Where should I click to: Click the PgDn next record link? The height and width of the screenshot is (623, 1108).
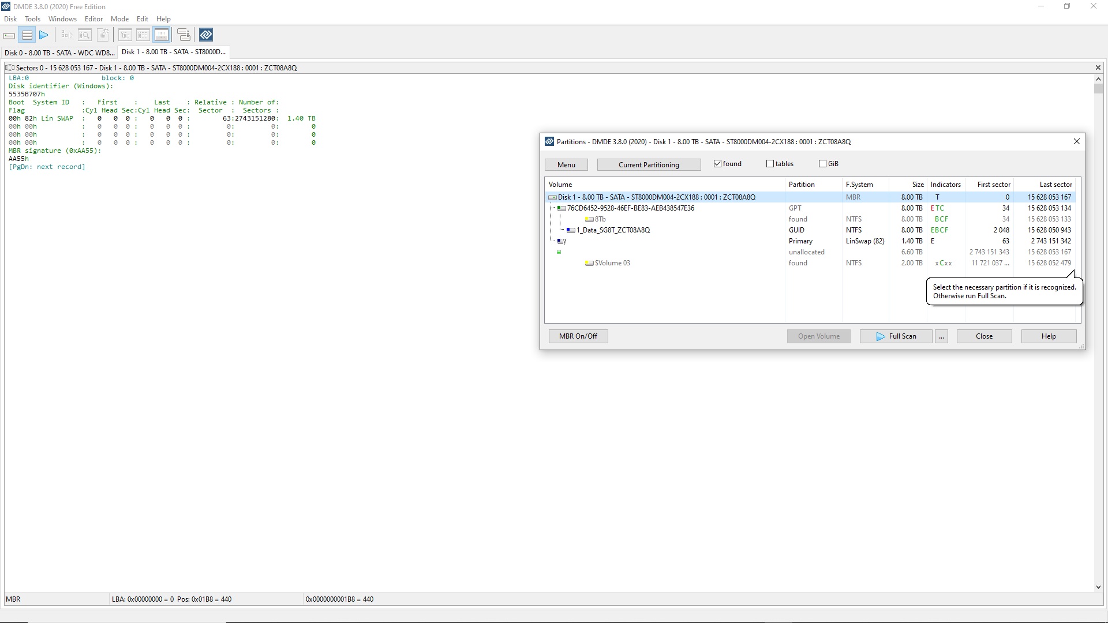(x=47, y=167)
